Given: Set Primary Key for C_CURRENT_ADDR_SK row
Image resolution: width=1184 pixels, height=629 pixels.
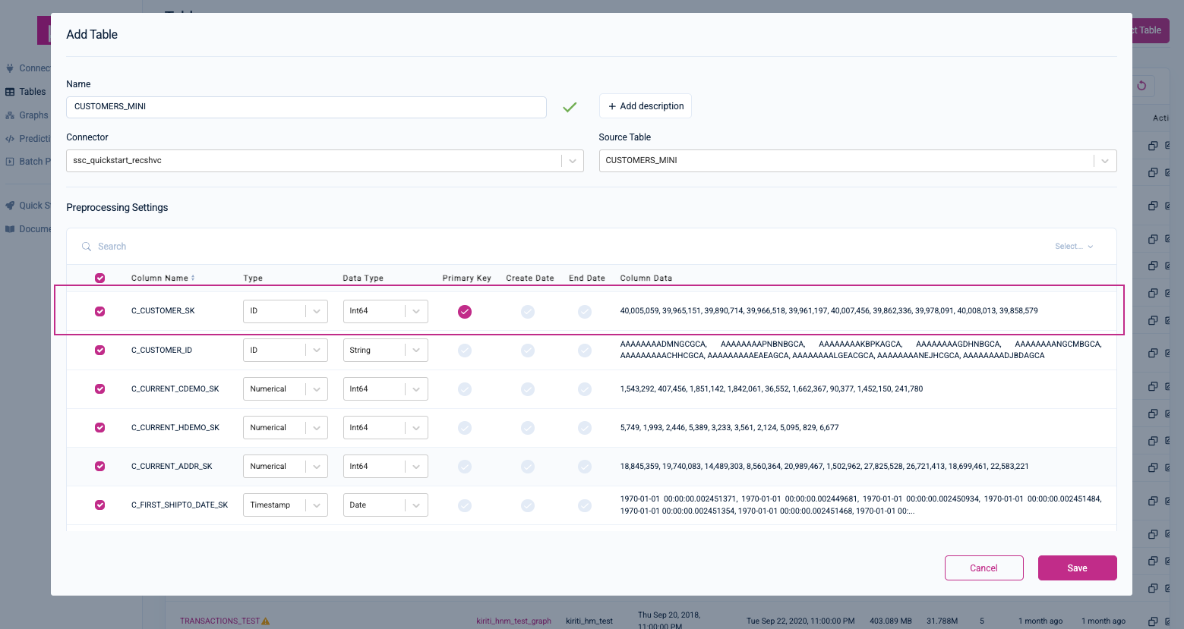Looking at the screenshot, I should click(465, 466).
